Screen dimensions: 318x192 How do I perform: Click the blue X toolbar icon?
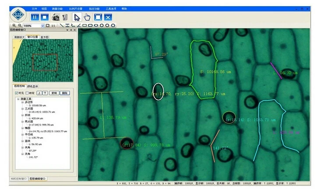pyautogui.click(x=108, y=17)
